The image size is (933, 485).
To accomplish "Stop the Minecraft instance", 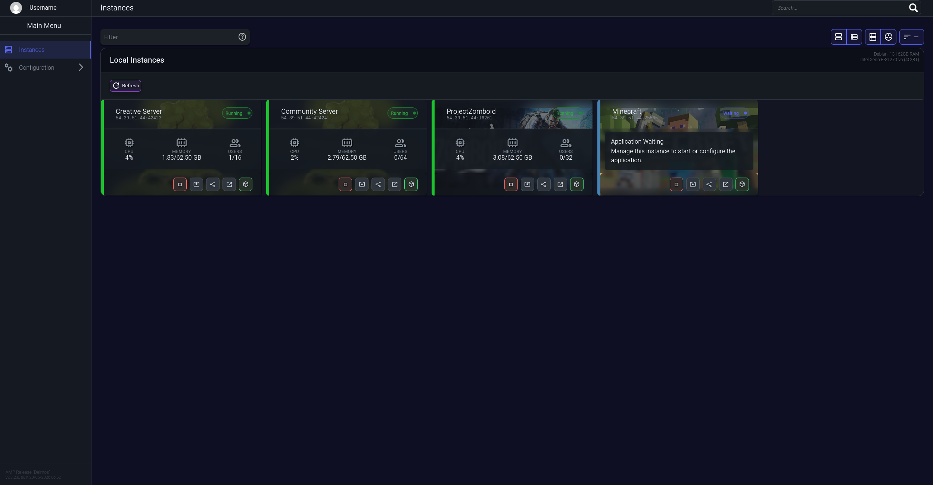I will (677, 184).
